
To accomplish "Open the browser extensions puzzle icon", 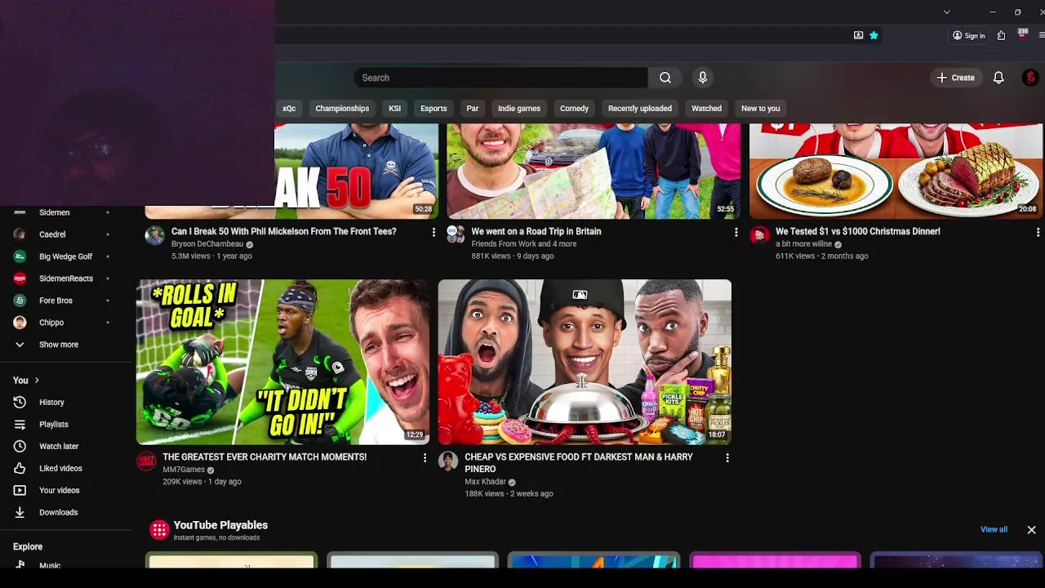I will point(1001,35).
